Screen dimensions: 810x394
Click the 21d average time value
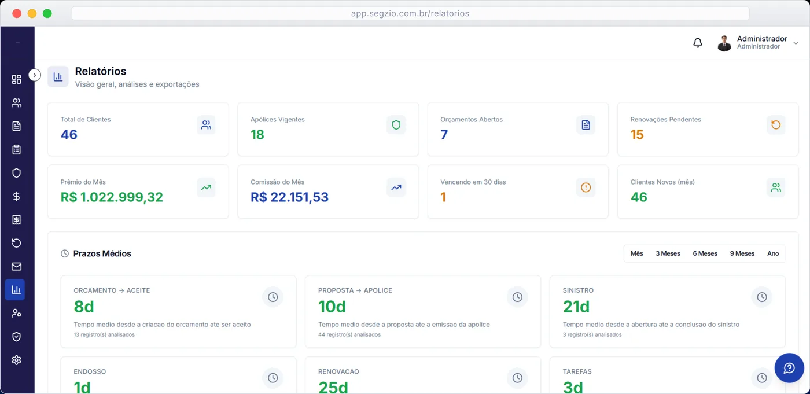[x=576, y=307]
